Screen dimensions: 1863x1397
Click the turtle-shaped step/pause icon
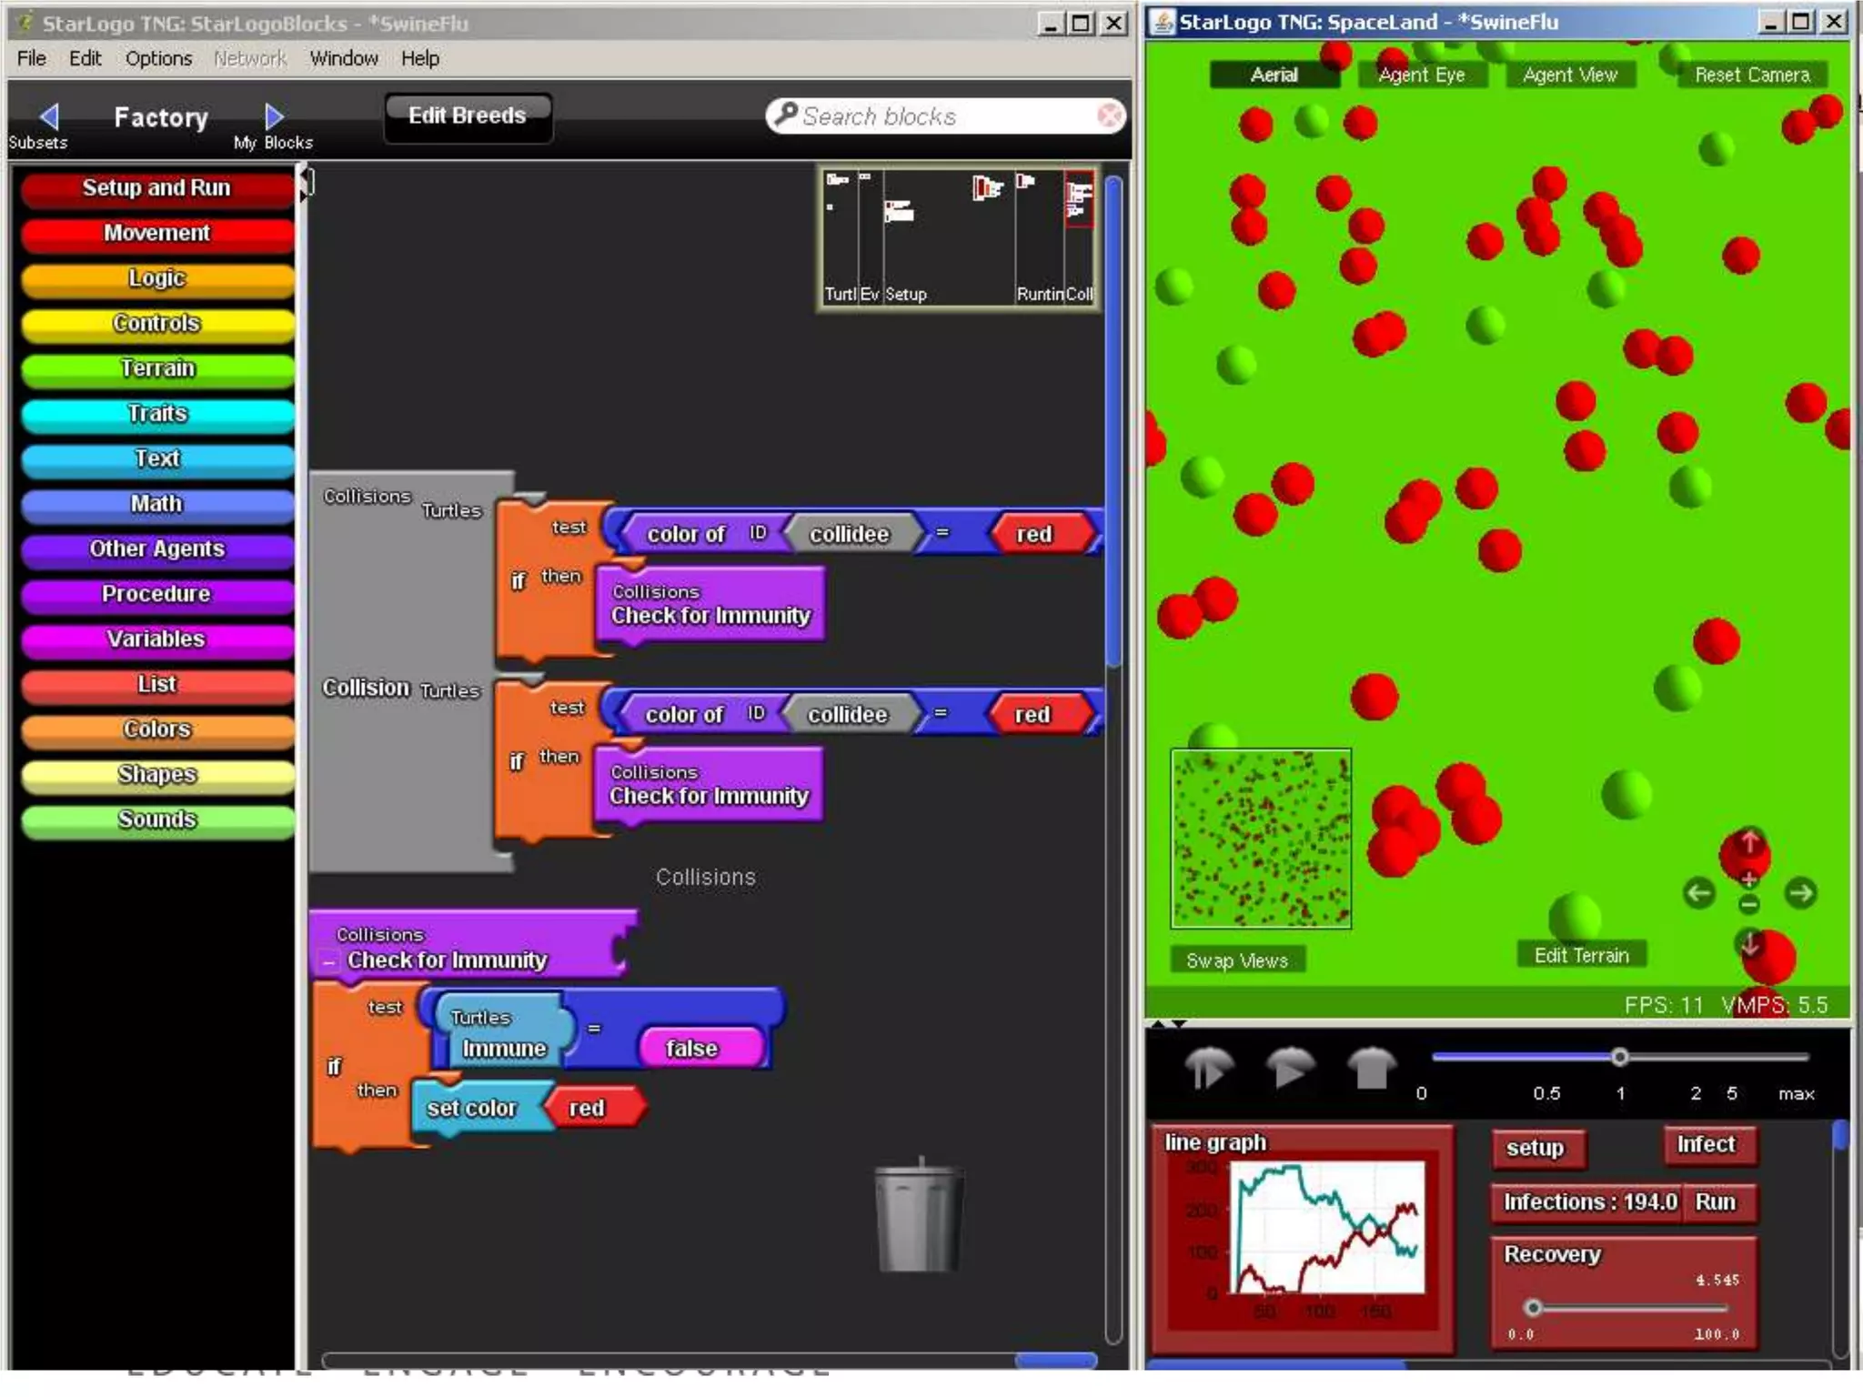click(1208, 1068)
